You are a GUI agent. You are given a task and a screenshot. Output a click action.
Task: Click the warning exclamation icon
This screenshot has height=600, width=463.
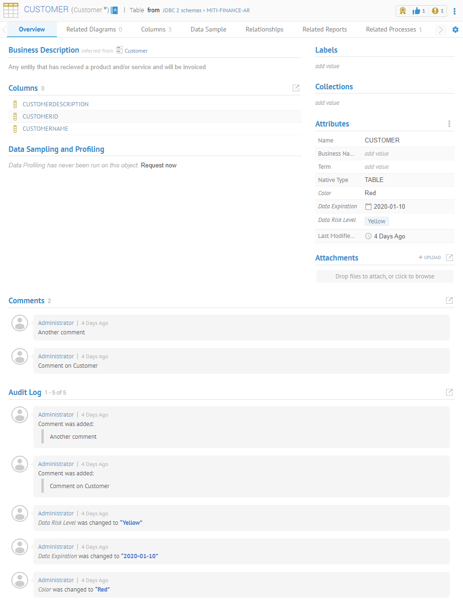coord(435,11)
